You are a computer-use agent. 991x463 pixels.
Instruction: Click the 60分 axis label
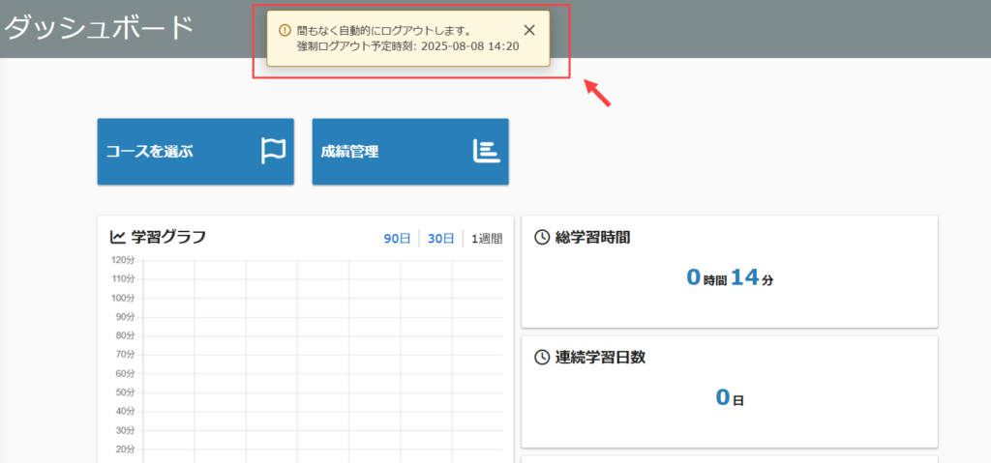(125, 373)
